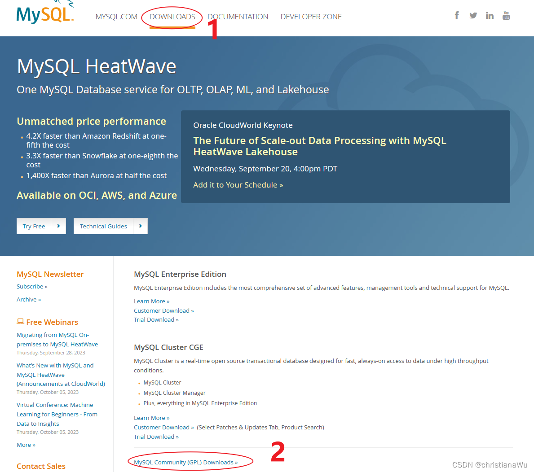Click the arrow beside Try Free
534x472 pixels.
(58, 226)
